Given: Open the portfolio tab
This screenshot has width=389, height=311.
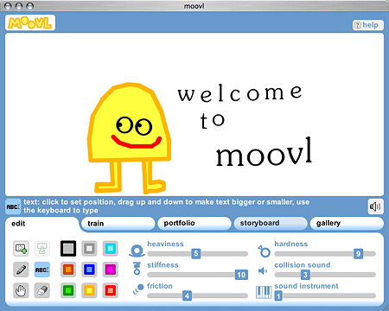Looking at the screenshot, I should pyautogui.click(x=194, y=223).
